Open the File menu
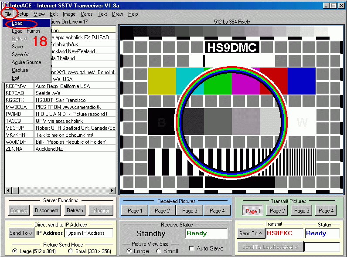The image size is (347, 257). click(x=8, y=14)
